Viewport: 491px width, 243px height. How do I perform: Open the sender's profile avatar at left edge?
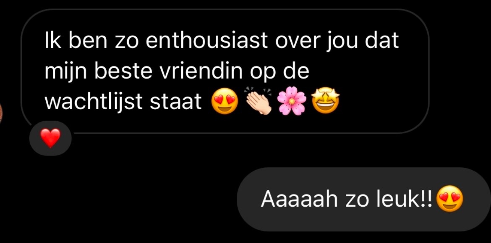point(1,112)
